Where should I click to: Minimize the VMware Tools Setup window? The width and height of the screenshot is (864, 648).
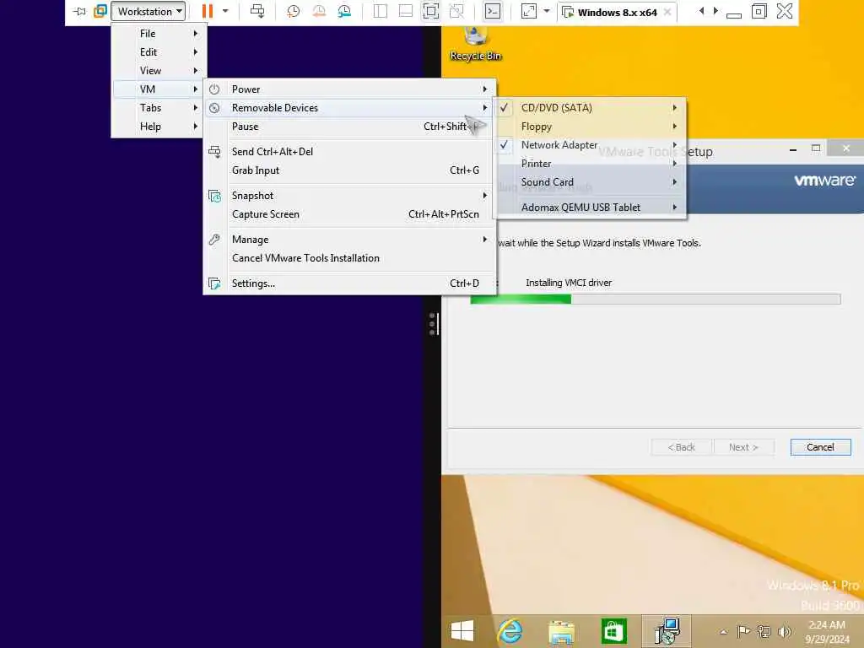coord(793,148)
